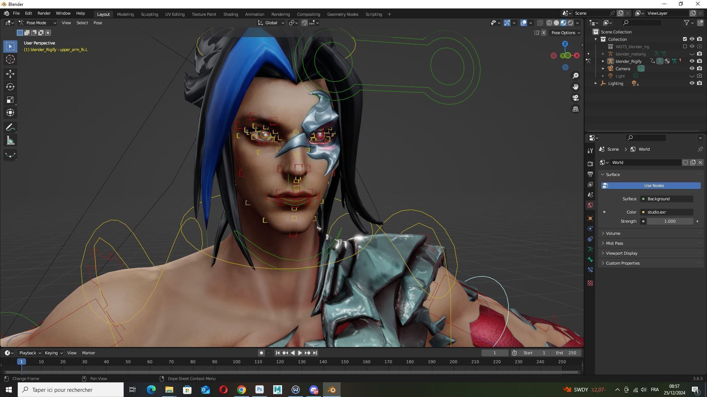Screen dimensions: 707x397
Task: Click the pan view hand icon
Action: (576, 87)
